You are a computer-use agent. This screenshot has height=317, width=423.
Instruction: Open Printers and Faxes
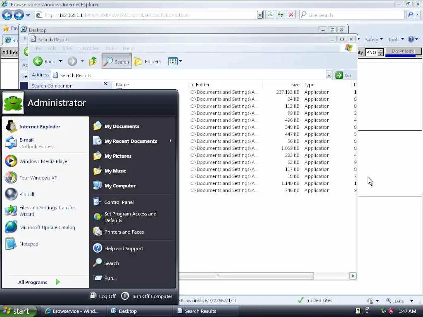(x=119, y=232)
